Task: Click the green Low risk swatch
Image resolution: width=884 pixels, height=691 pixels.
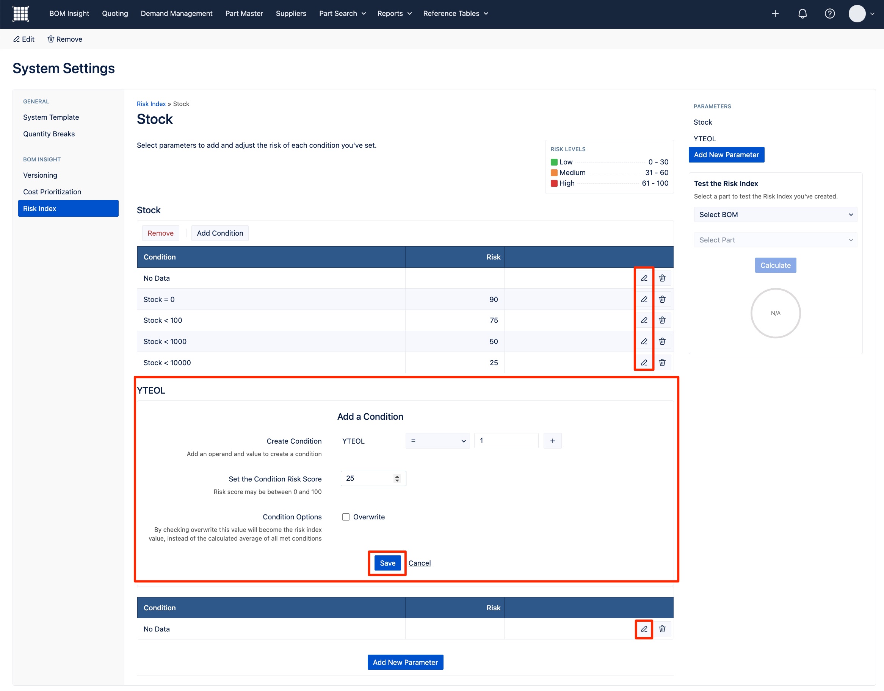Action: (554, 162)
